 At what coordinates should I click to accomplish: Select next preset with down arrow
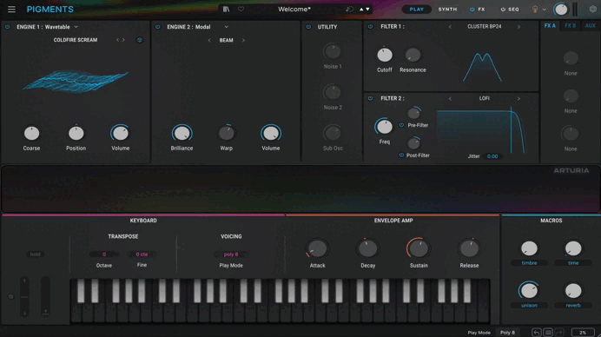pyautogui.click(x=368, y=9)
